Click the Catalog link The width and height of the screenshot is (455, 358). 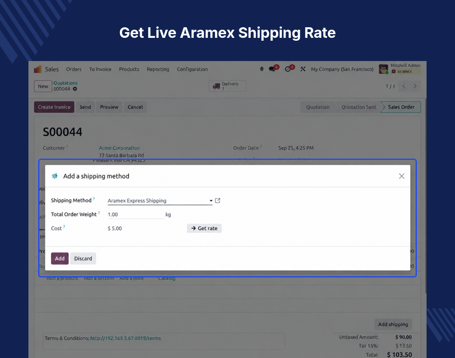point(167,278)
